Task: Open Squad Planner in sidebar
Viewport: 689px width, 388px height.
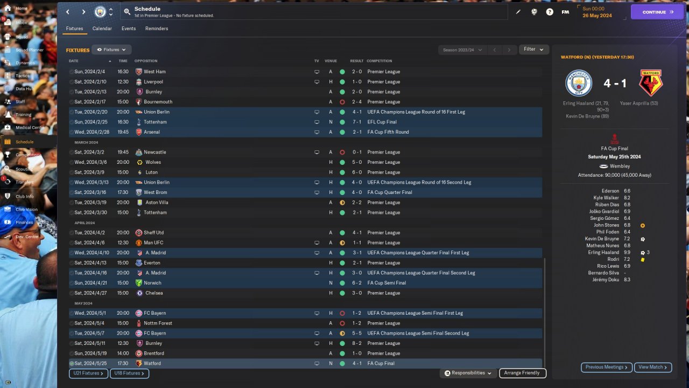Action: (8, 50)
